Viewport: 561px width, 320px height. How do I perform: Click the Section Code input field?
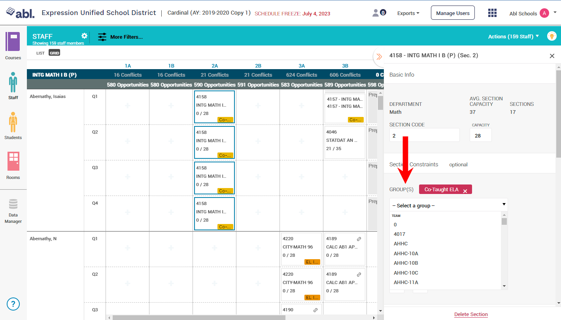pos(424,135)
